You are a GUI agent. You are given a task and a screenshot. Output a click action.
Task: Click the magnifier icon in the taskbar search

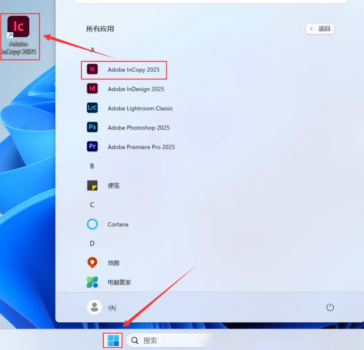tap(135, 341)
